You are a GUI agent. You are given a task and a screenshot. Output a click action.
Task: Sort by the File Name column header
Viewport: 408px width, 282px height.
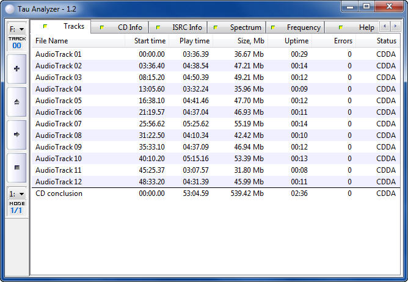click(x=52, y=41)
